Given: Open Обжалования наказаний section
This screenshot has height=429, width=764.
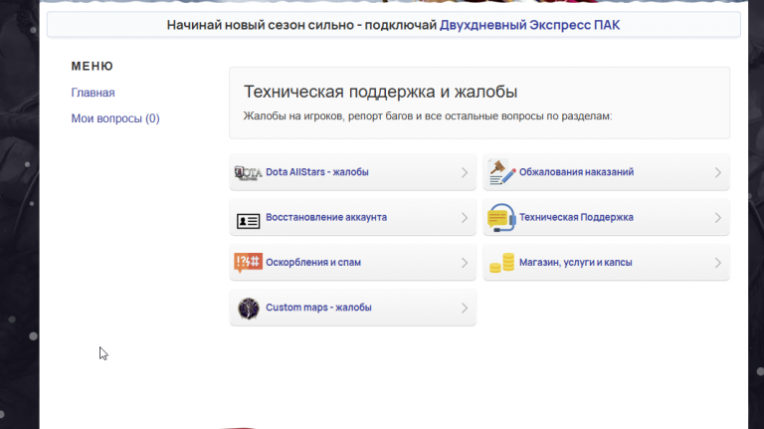Looking at the screenshot, I should coord(606,172).
